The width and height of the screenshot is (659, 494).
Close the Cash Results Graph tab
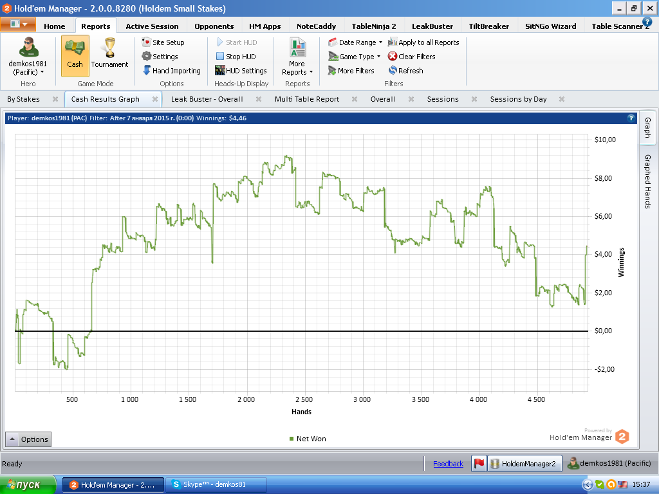[155, 99]
